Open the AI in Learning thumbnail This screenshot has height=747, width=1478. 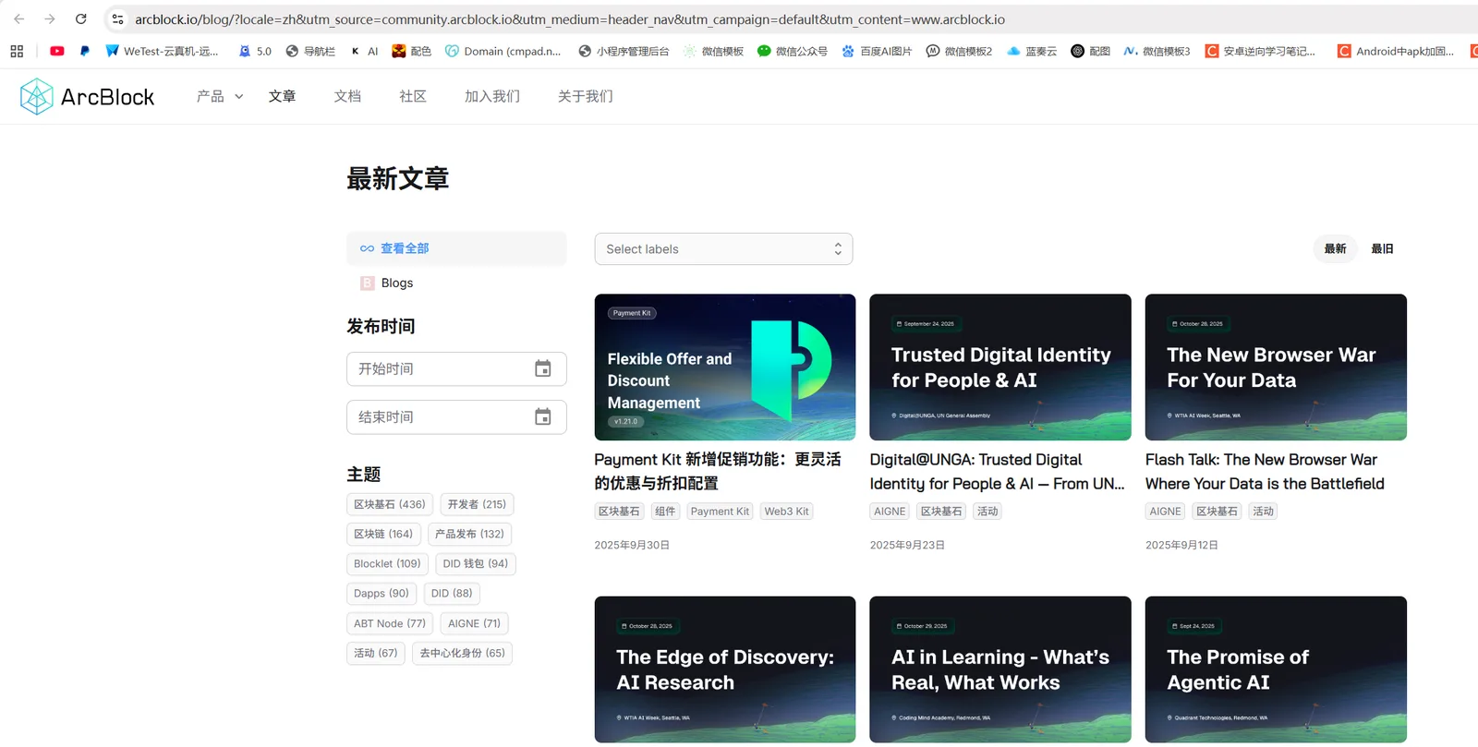point(1000,669)
